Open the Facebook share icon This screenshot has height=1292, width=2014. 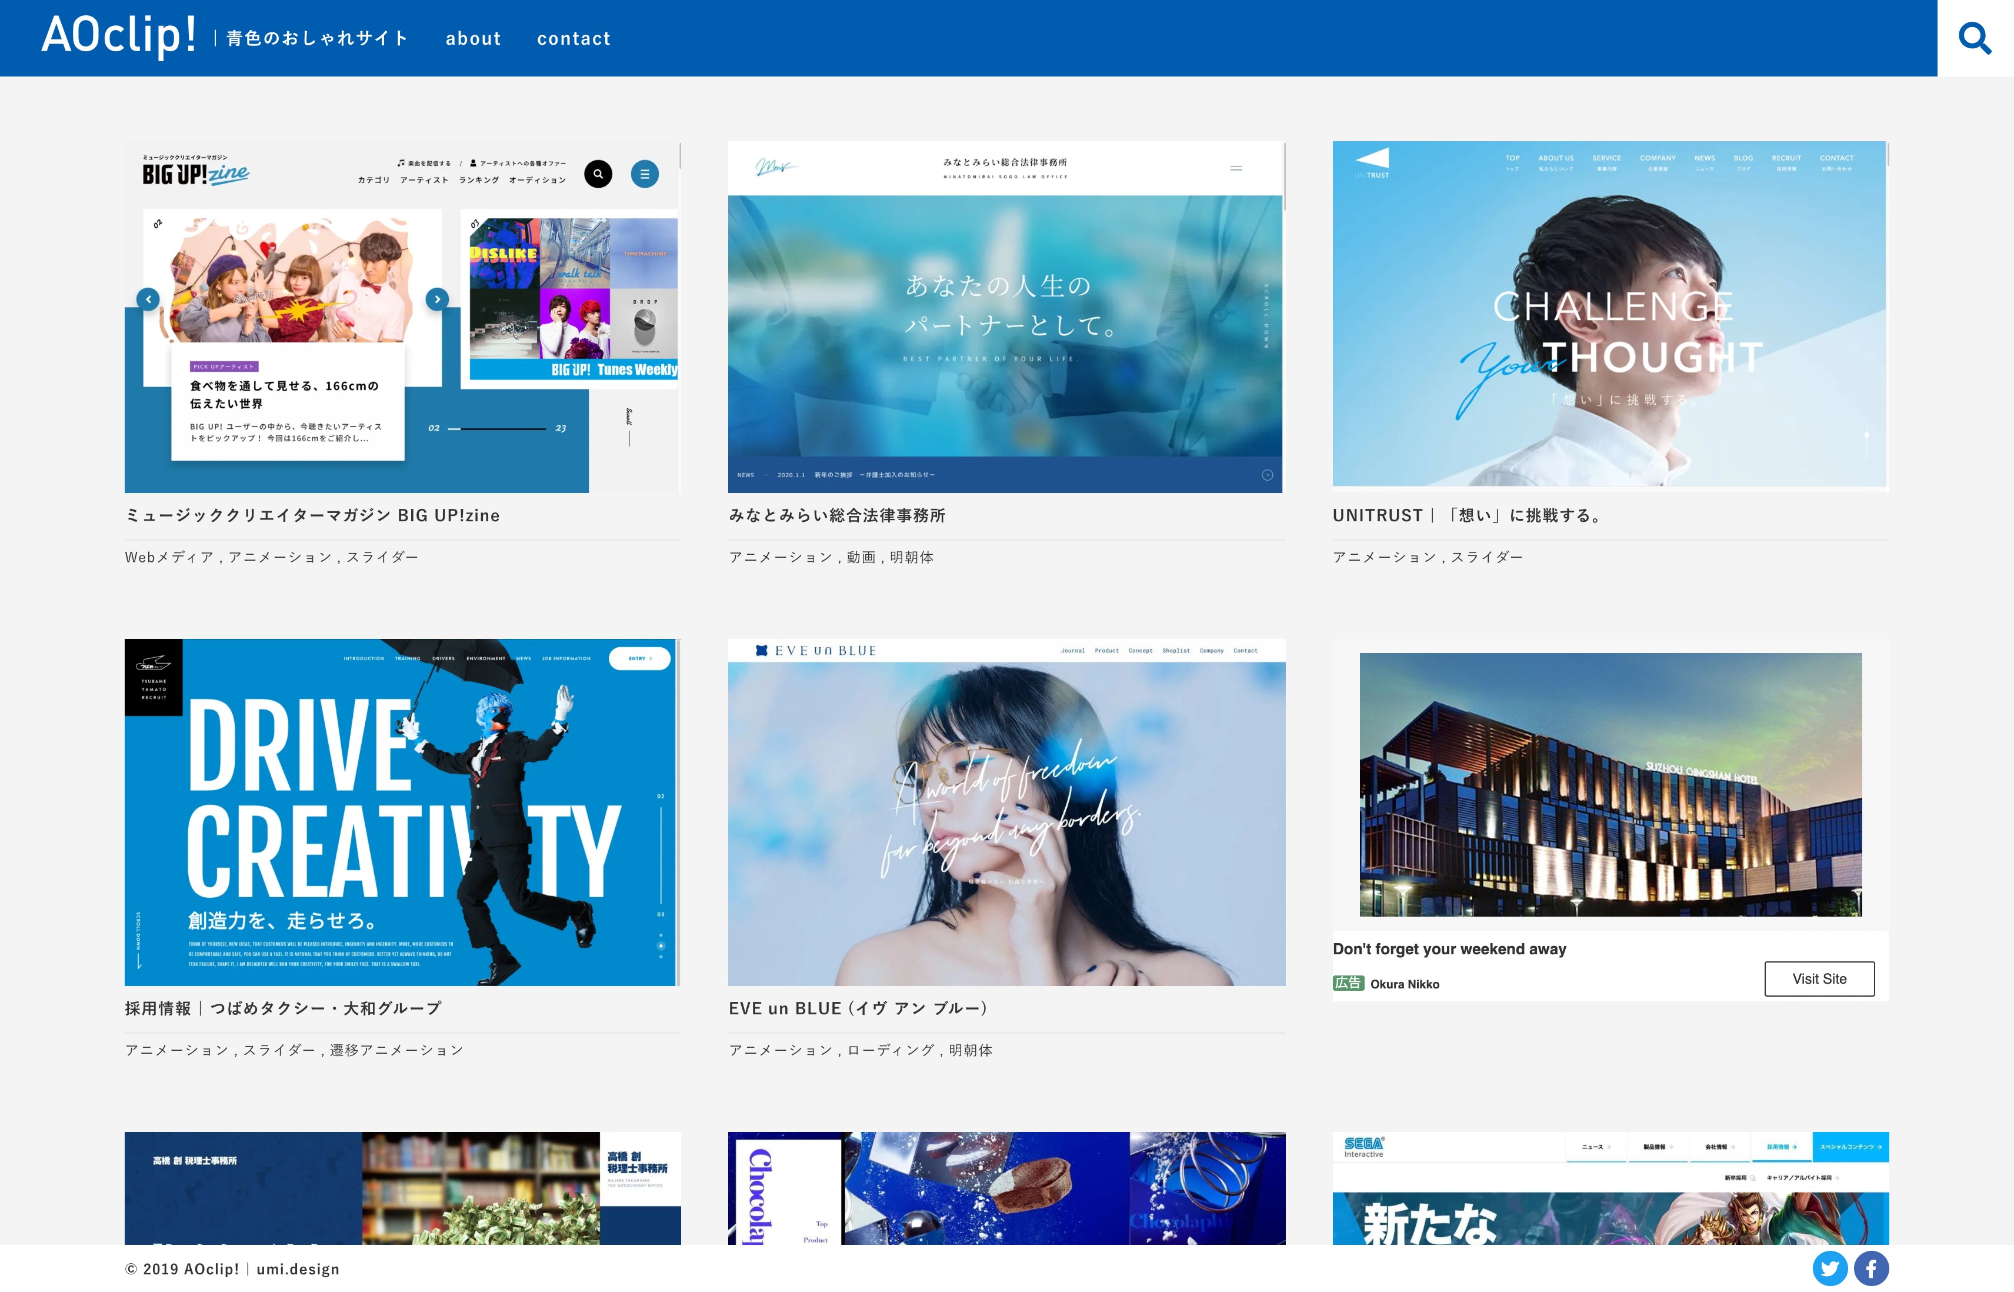coord(1870,1268)
